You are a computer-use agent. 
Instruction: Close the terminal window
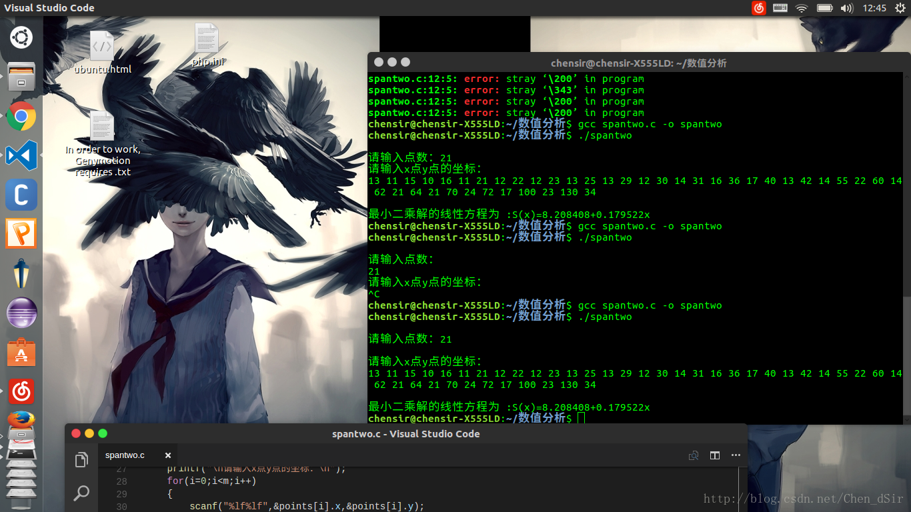click(379, 62)
